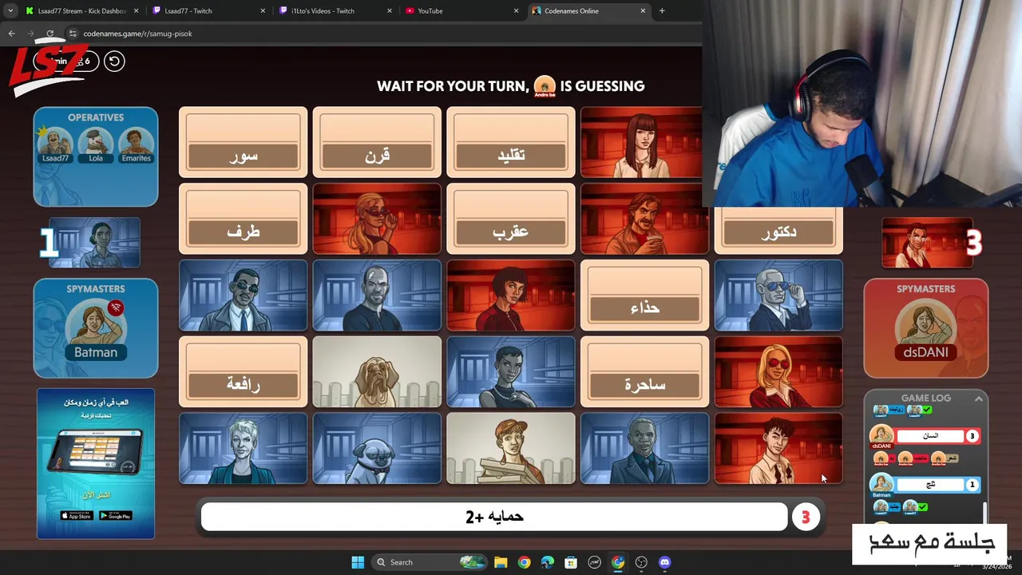
Task: View site information icon beside URL
Action: [x=73, y=34]
